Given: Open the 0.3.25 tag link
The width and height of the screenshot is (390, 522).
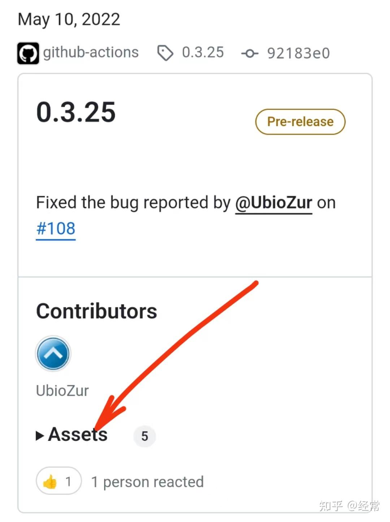Looking at the screenshot, I should pyautogui.click(x=203, y=52).
